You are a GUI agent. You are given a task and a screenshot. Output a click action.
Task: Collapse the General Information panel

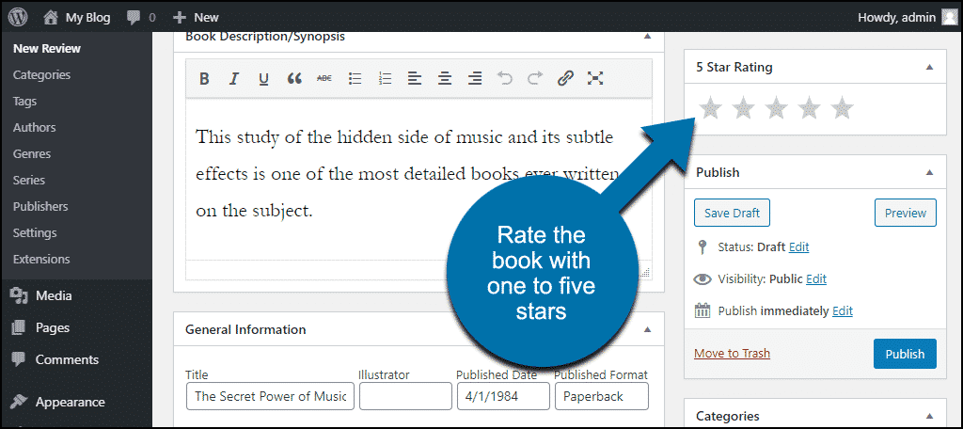[x=647, y=330]
